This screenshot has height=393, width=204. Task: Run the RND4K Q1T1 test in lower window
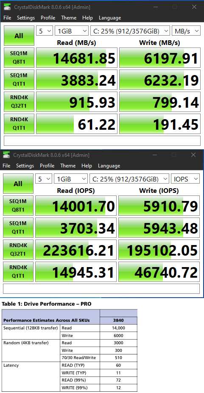pos(18,272)
